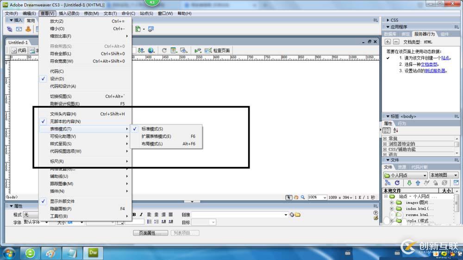
Task: Toggle Standard Mode in Table Mode submenu
Action: pyautogui.click(x=166, y=129)
